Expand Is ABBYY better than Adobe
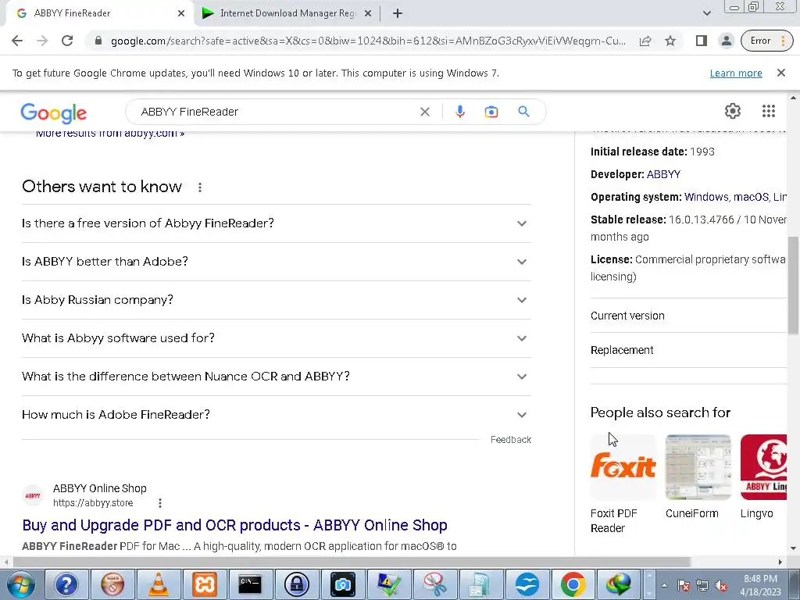This screenshot has width=800, height=600. (x=276, y=262)
